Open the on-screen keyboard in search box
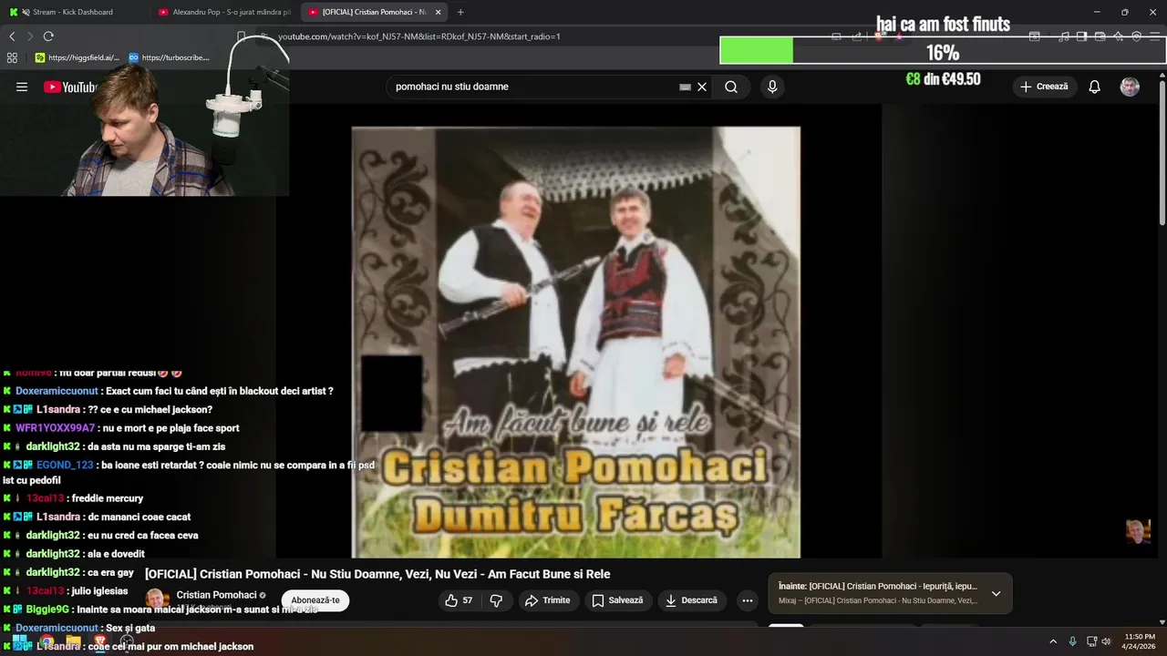Screen dimensions: 1167x656 (x=686, y=87)
